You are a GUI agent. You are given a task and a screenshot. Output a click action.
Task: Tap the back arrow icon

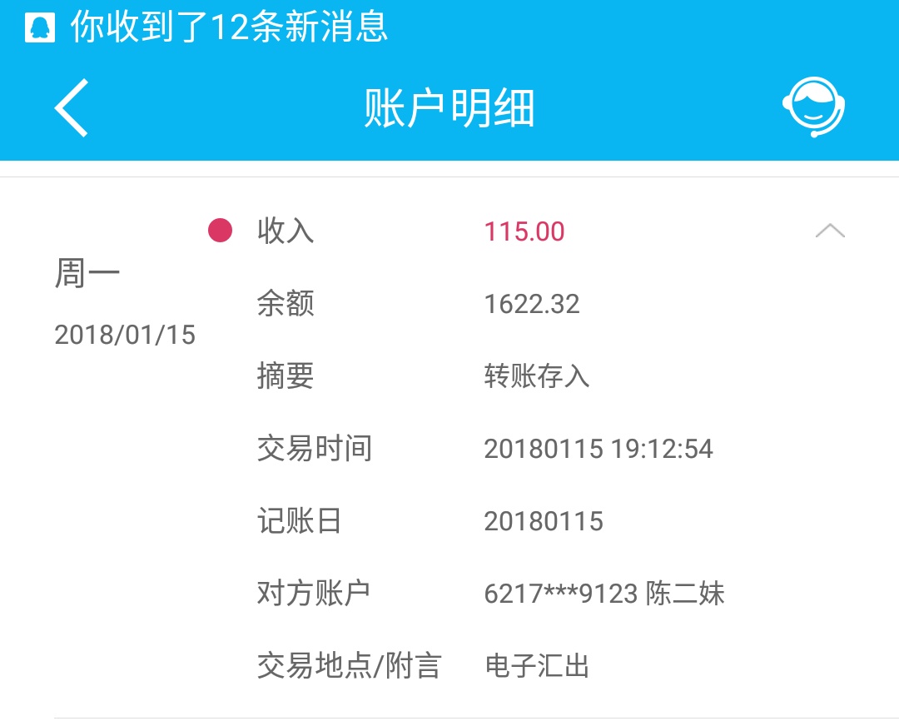[x=72, y=108]
